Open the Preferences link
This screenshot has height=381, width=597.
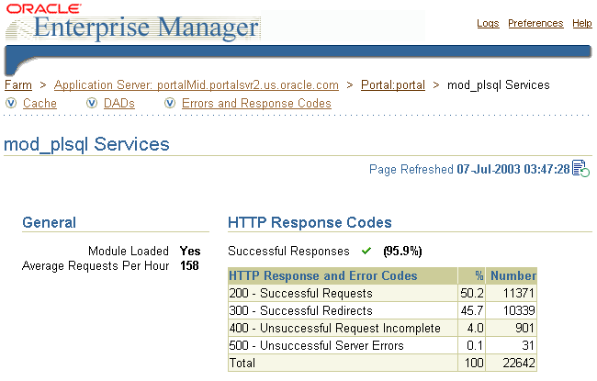[535, 23]
